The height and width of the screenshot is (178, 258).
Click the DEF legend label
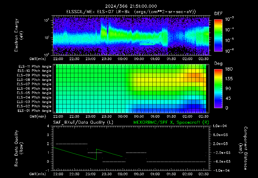click(x=218, y=14)
